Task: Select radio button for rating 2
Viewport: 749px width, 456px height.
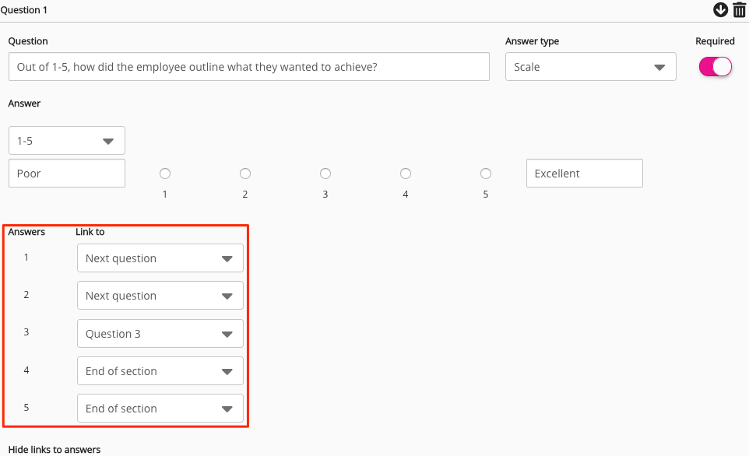Action: click(245, 174)
